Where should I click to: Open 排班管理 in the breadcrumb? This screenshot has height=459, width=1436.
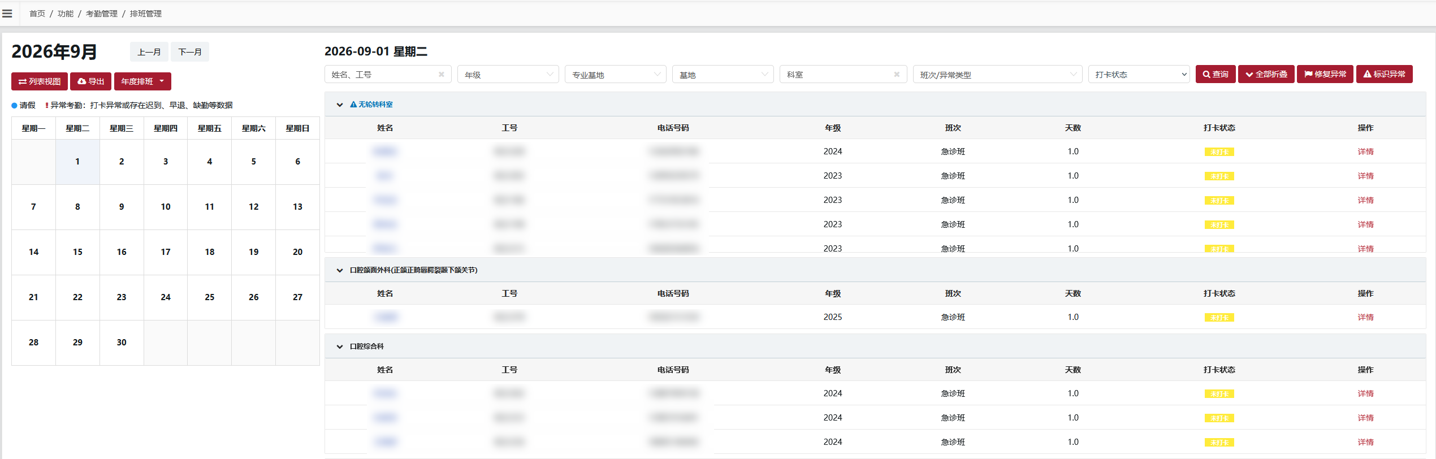146,14
